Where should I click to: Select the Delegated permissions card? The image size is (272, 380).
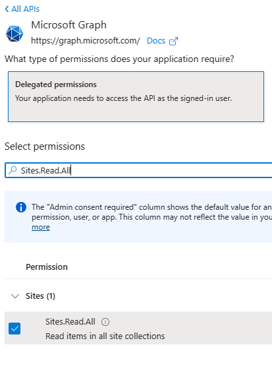[x=136, y=96]
